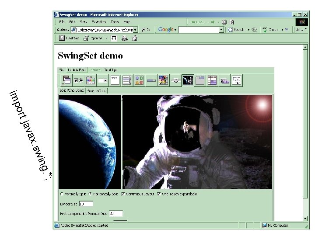
Task: Select the SplitPane astronaut demo icon
Action: pyautogui.click(x=188, y=80)
